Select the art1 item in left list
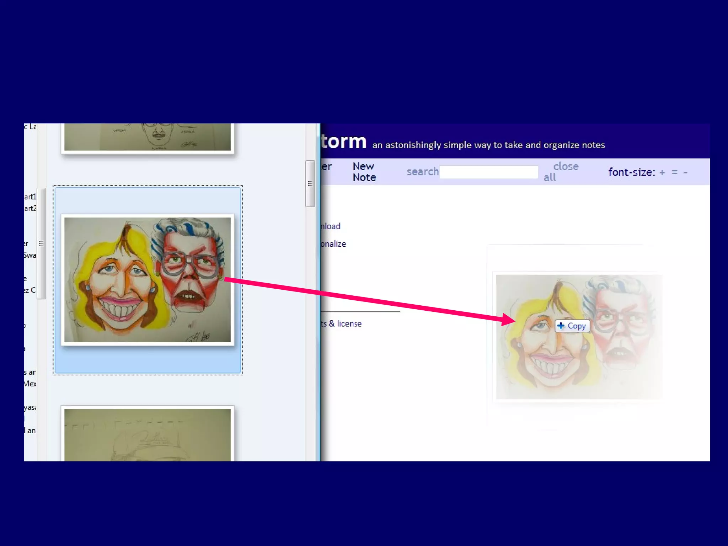Viewport: 728px width, 546px height. [x=30, y=197]
